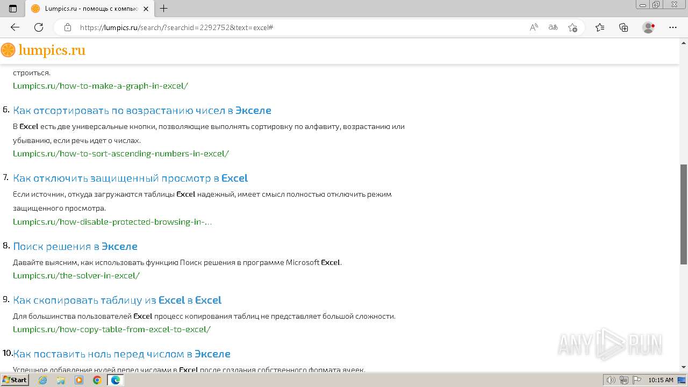Click scrollbar up arrow

click(684, 42)
